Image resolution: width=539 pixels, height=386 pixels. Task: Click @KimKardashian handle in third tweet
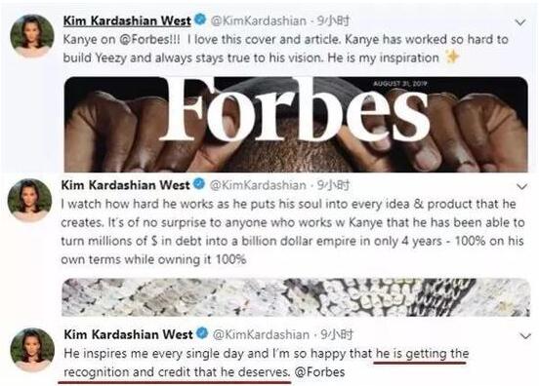tap(261, 334)
